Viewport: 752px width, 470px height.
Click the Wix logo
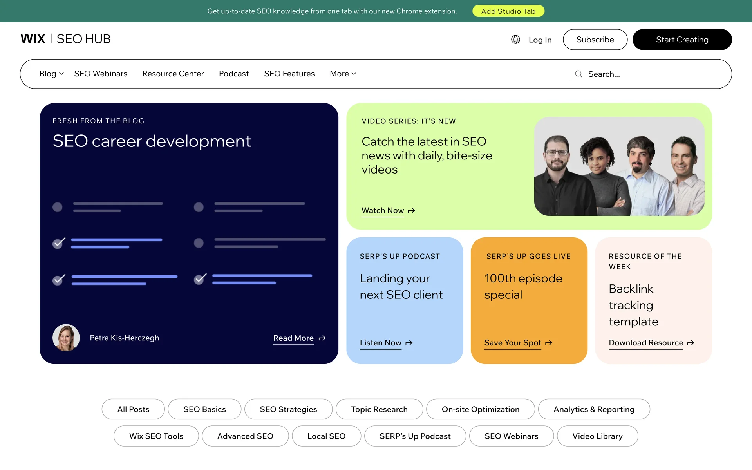click(x=33, y=39)
